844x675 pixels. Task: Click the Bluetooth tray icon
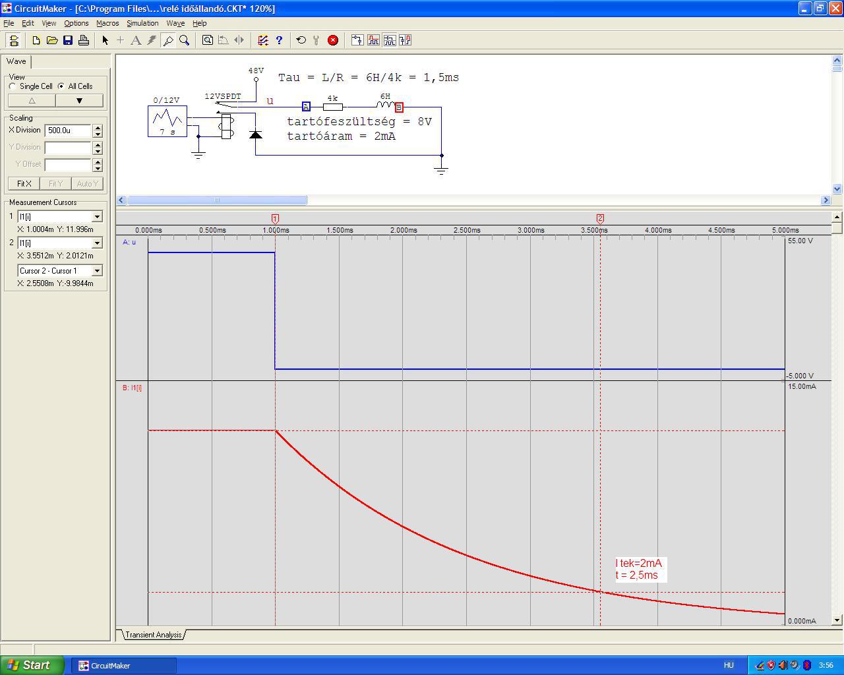[806, 665]
